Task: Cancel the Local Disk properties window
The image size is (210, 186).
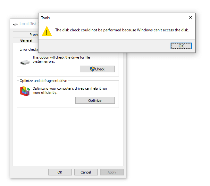Action: [86, 172]
